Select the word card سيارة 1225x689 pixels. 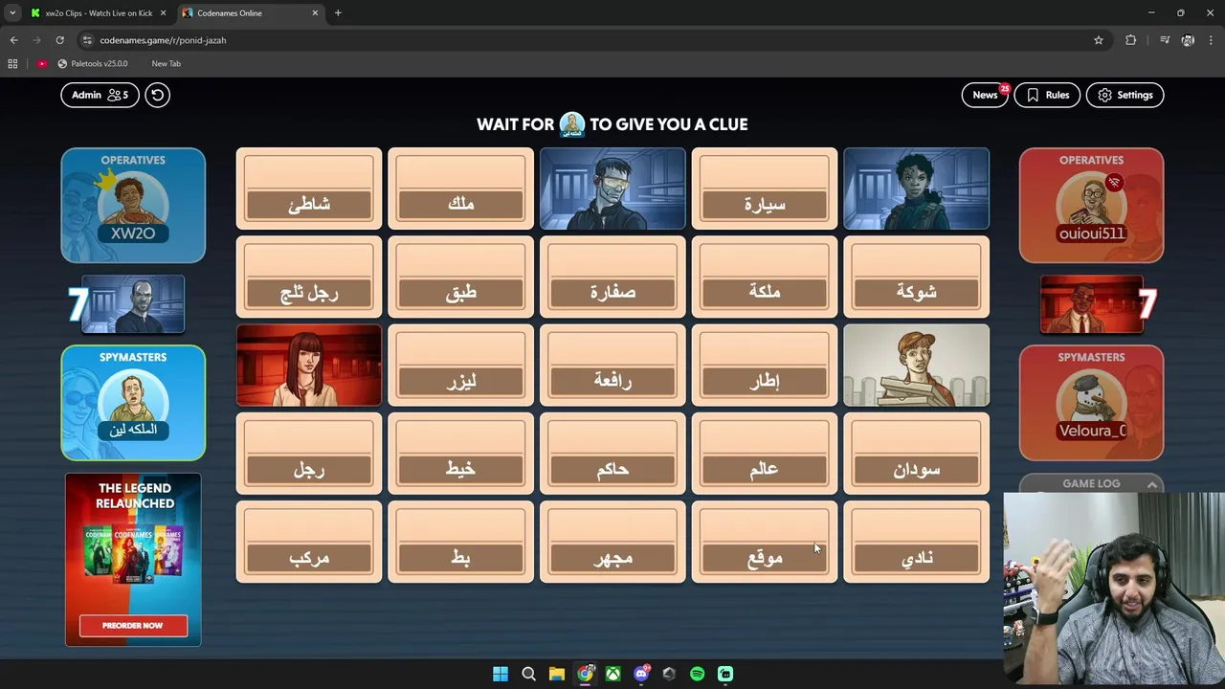765,189
